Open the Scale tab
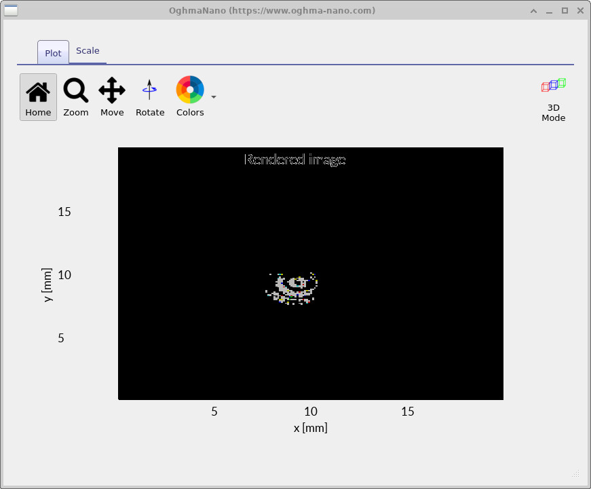Screen dimensions: 591x489 pyautogui.click(x=88, y=51)
